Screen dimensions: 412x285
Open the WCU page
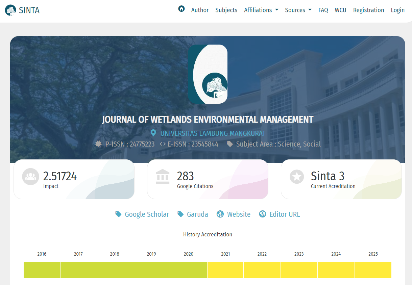coord(340,10)
